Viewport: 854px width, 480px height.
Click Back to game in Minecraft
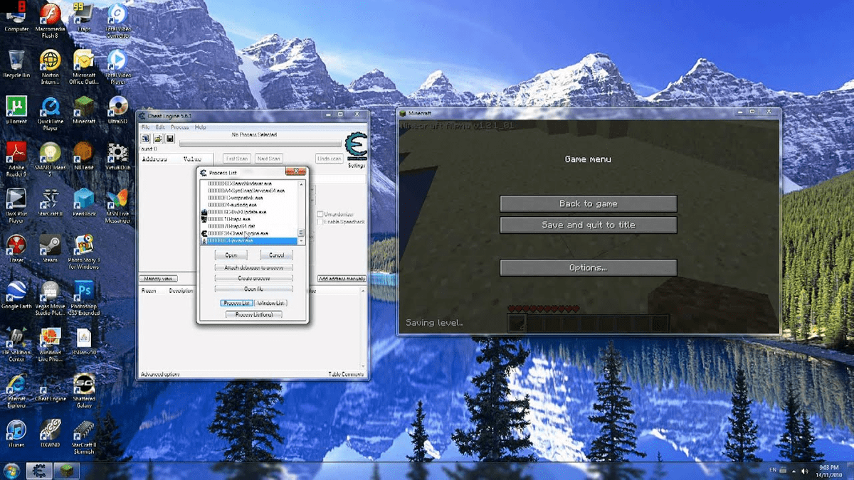click(x=588, y=204)
